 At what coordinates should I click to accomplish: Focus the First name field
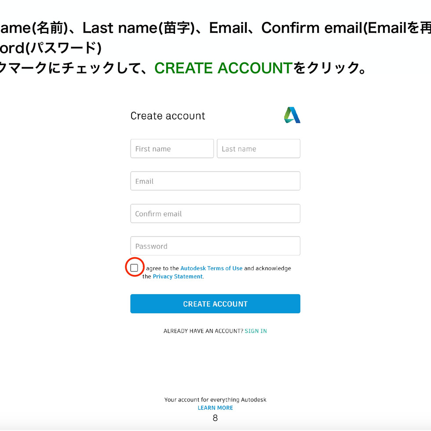(x=172, y=149)
